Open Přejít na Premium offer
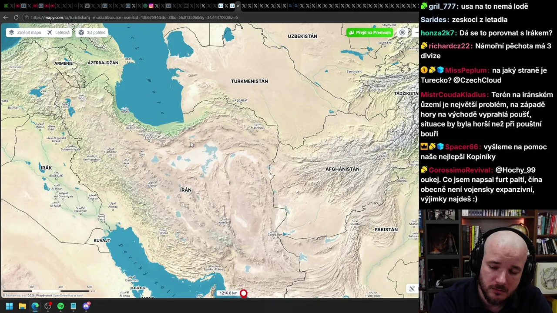This screenshot has width=557, height=313. 369,32
